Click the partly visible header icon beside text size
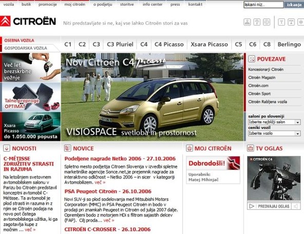The width and height of the screenshot is (304, 234). 301,22
